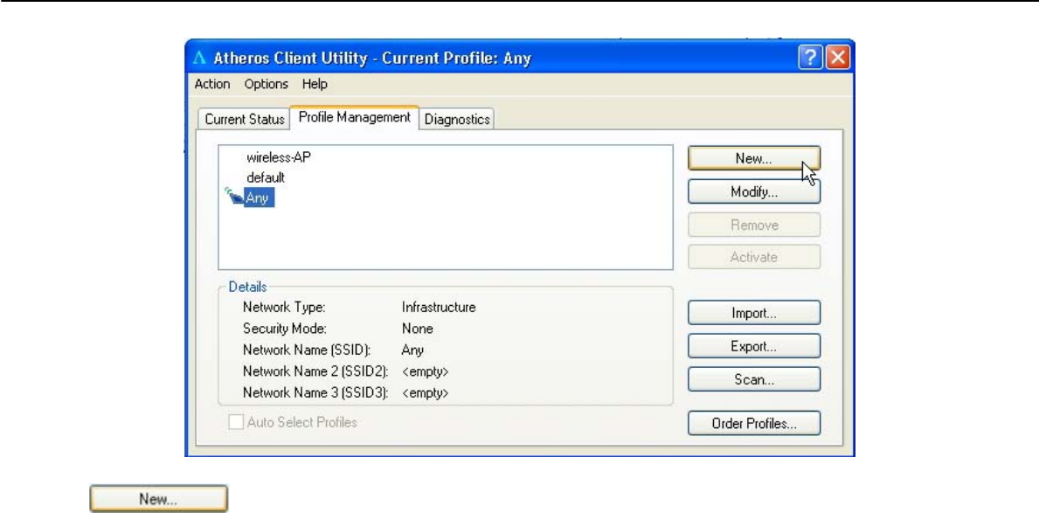Image resolution: width=1039 pixels, height=513 pixels.
Task: Select the Profile Management tab
Action: point(355,117)
